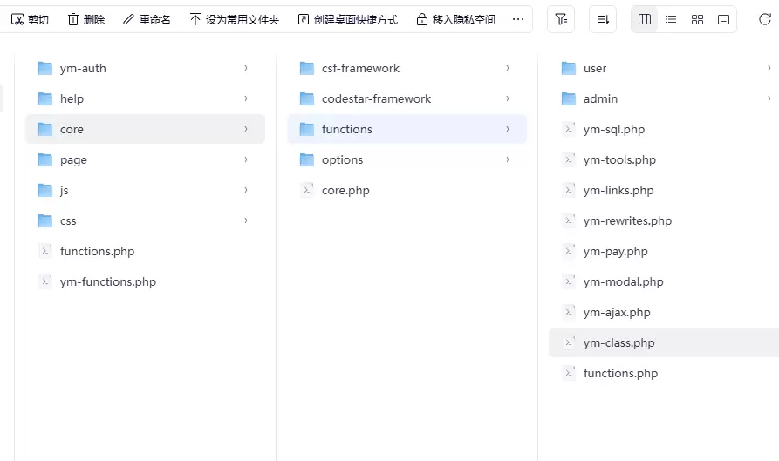Click the admin folder icon
Viewport: 779px width, 461px height.
[x=569, y=98]
